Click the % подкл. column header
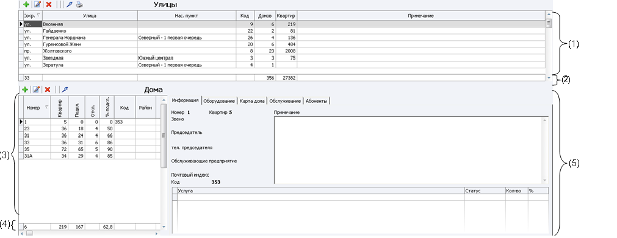The width and height of the screenshot is (617, 238). pyautogui.click(x=107, y=107)
